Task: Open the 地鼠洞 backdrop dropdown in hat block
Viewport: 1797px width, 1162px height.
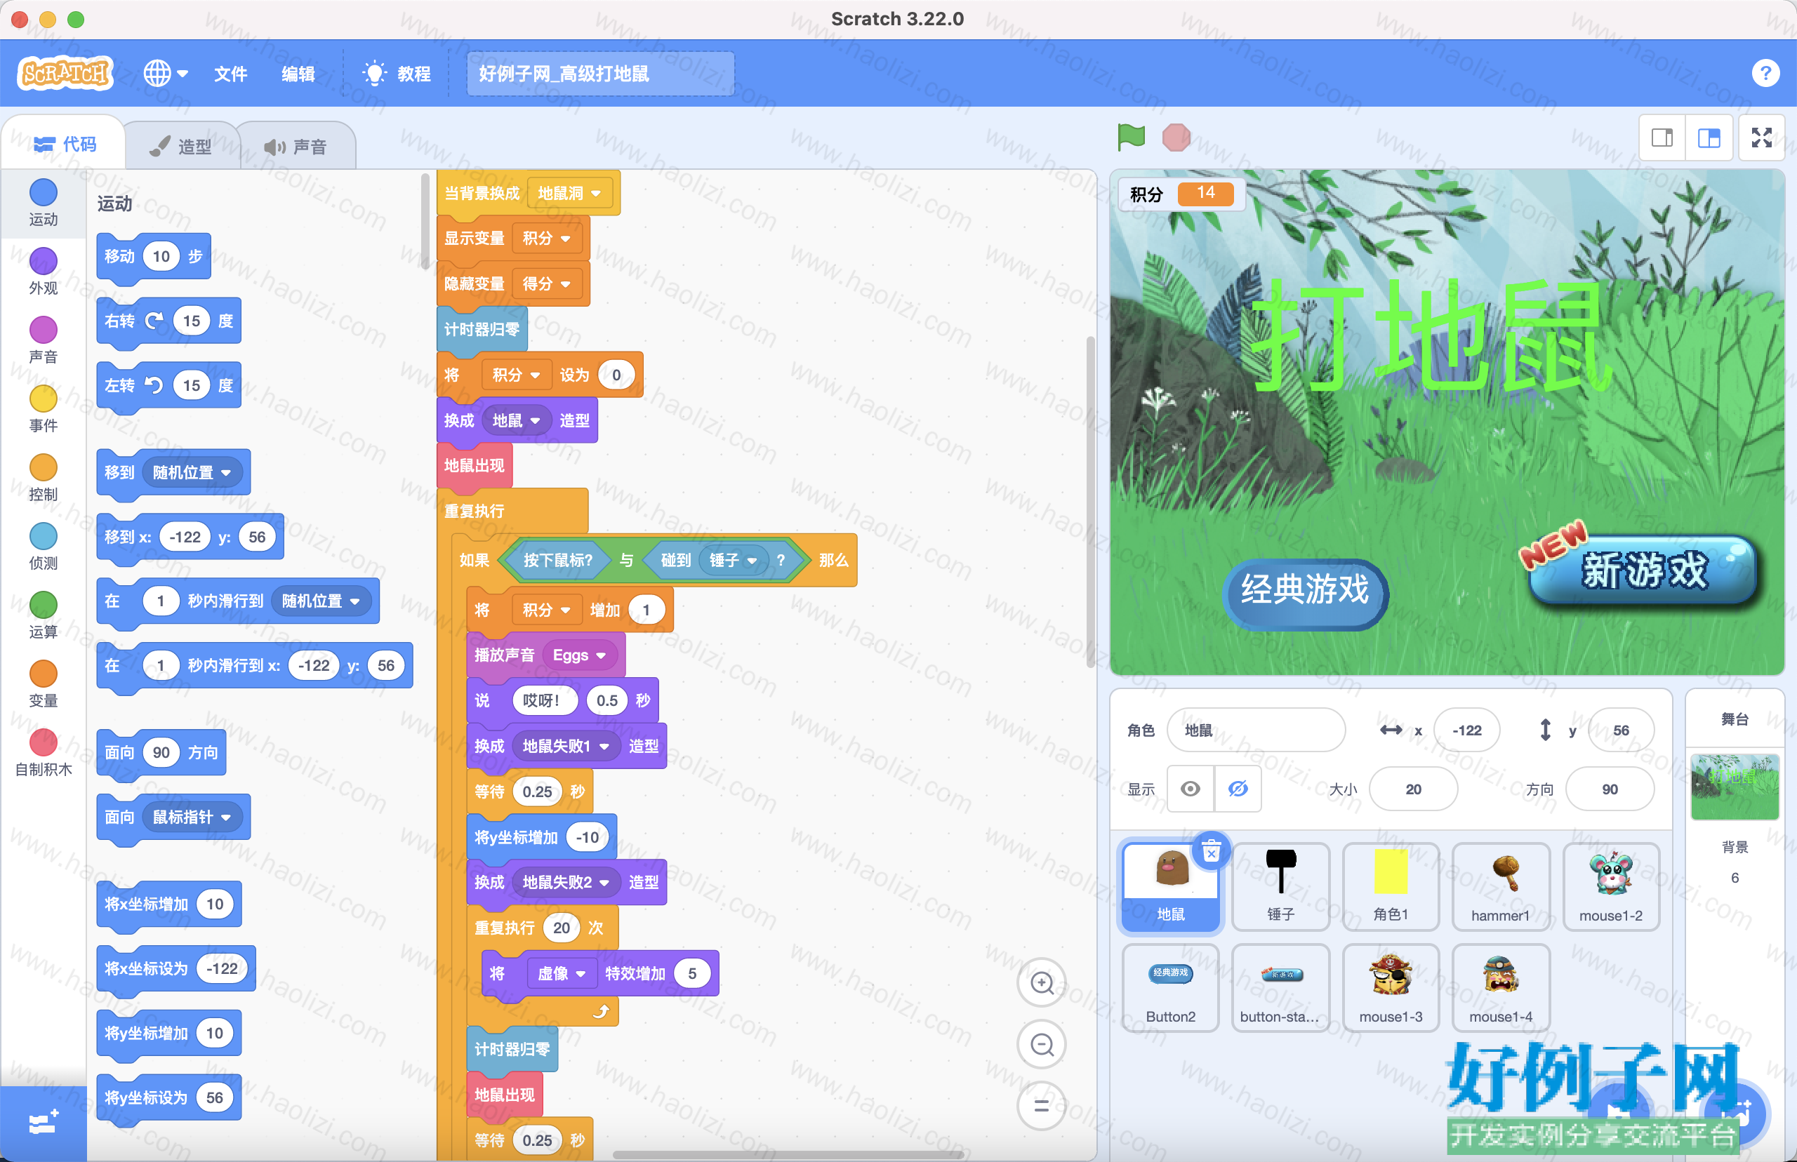Action: pos(569,193)
